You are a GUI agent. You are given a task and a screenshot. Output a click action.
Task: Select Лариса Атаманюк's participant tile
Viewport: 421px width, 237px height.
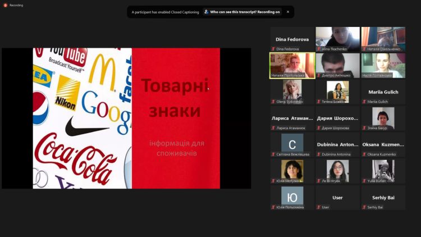[x=292, y=118]
